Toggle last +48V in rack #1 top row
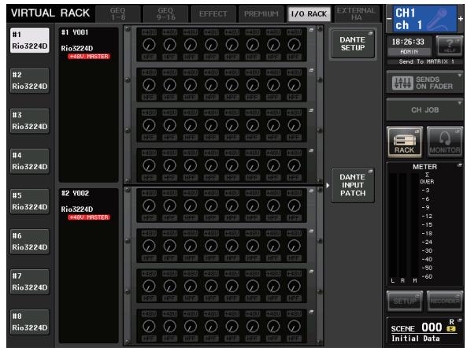Image resolution: width=467 pixels, height=348 pixels. [295, 32]
